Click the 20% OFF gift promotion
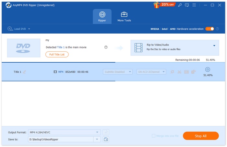This screenshot has height=147, width=227. pyautogui.click(x=165, y=5)
